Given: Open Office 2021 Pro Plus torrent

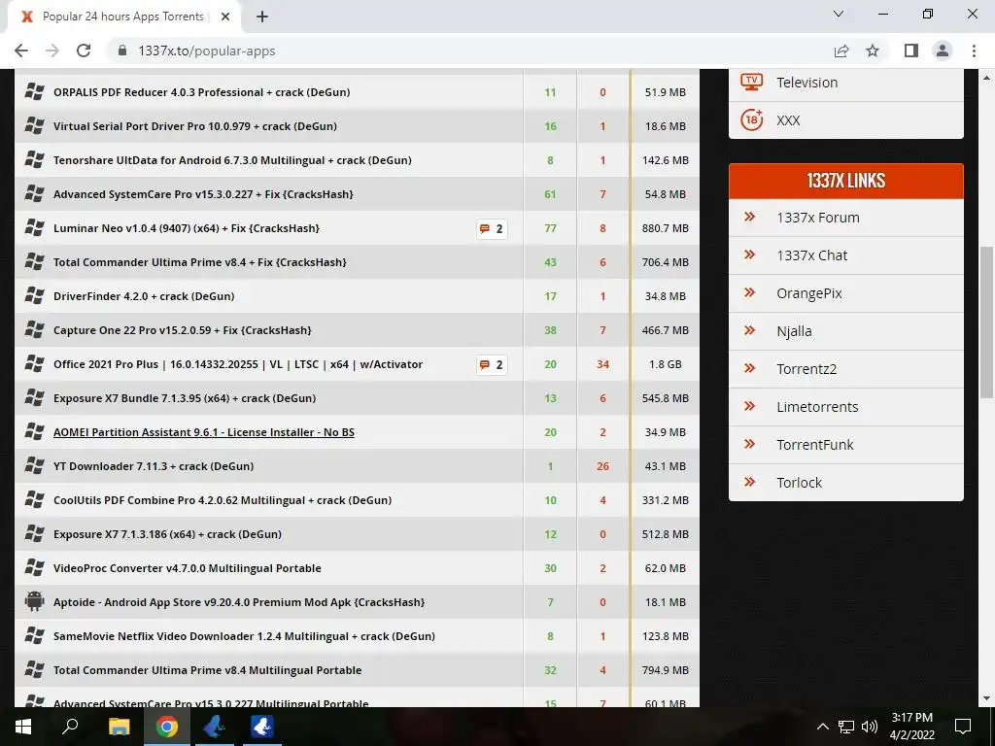Looking at the screenshot, I should [238, 365].
